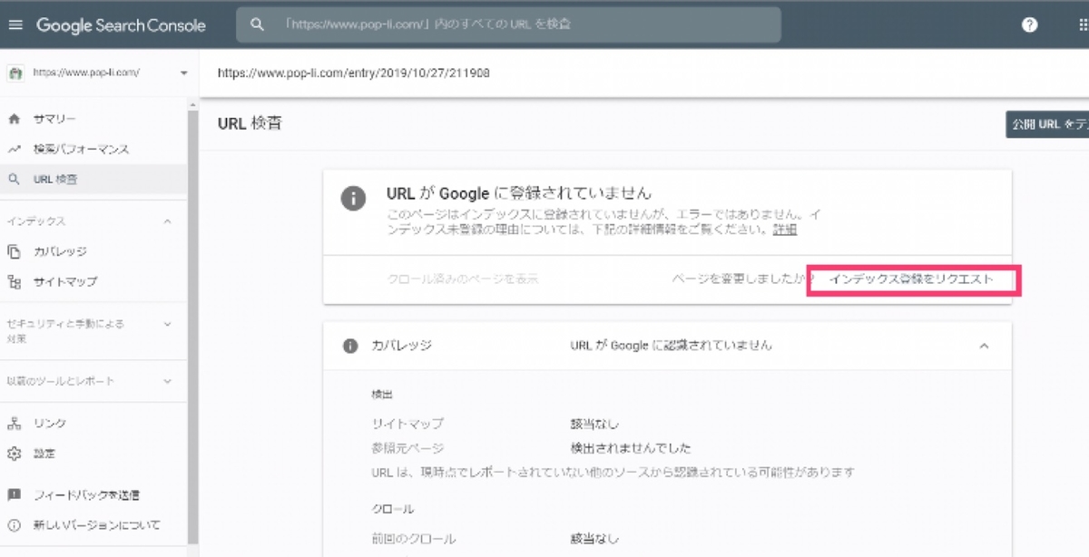
Task: Click フィードバックを送信
Action: click(86, 495)
